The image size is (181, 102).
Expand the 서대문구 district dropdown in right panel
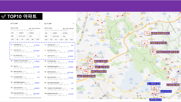[57, 33]
